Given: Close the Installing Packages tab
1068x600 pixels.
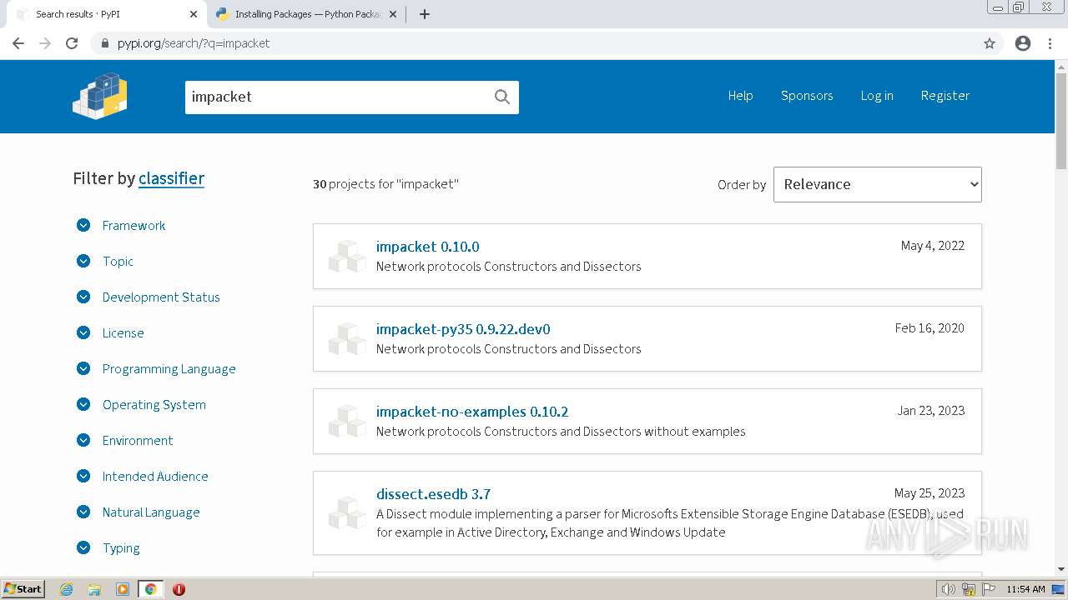Looking at the screenshot, I should click(x=393, y=14).
